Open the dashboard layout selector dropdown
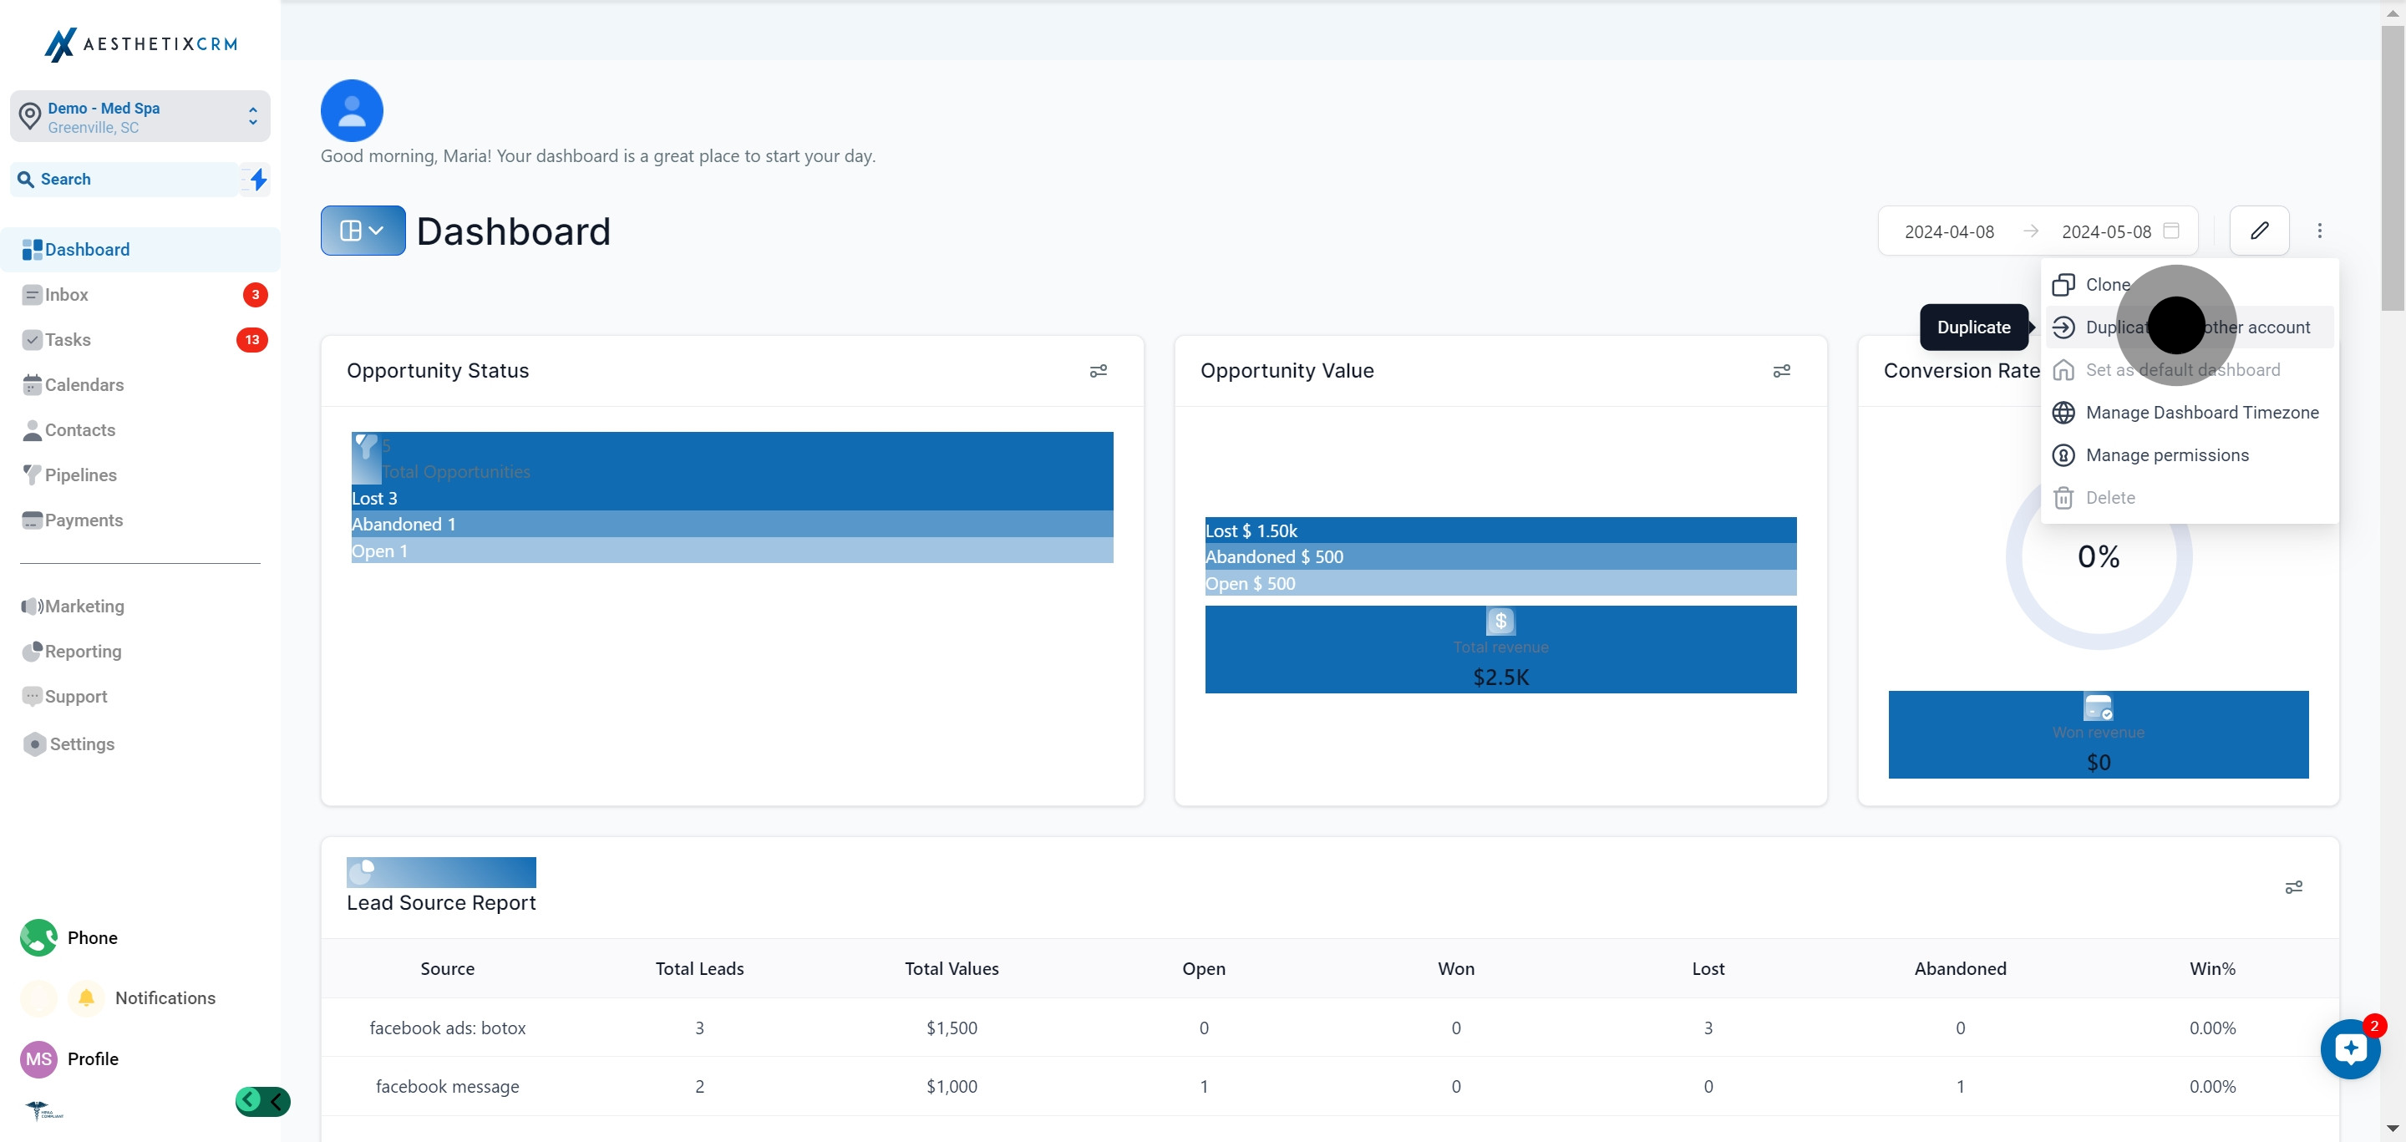Viewport: 2406px width, 1142px height. tap(363, 231)
